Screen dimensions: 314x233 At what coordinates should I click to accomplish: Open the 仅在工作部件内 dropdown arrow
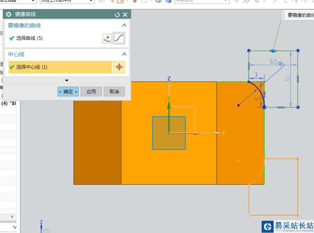(91, 1)
